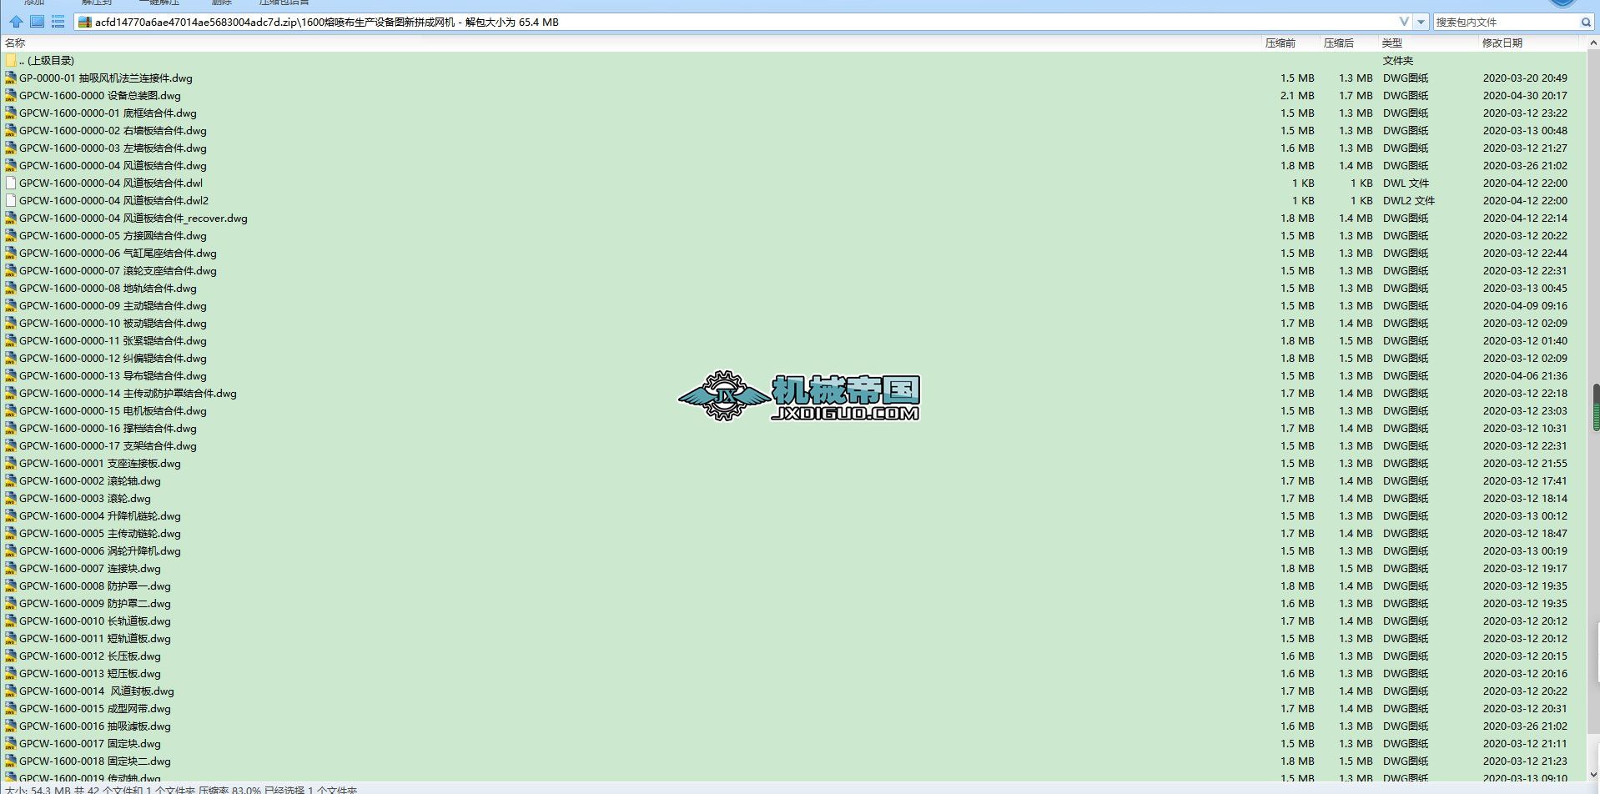The height and width of the screenshot is (794, 1600).
Task: Click the DWG icon of 地轨结合件.dwg
Action: [x=11, y=289]
